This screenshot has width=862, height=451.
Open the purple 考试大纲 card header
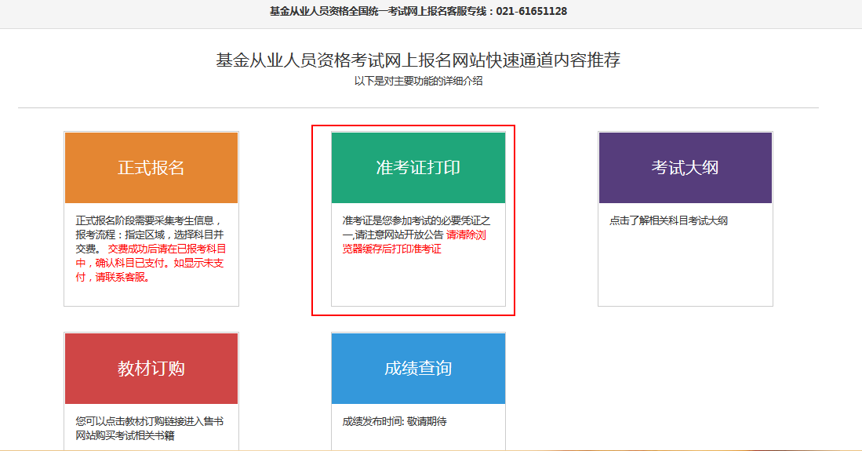[685, 168]
